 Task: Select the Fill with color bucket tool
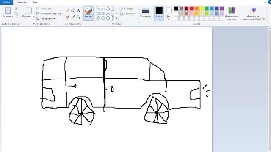[73, 11]
